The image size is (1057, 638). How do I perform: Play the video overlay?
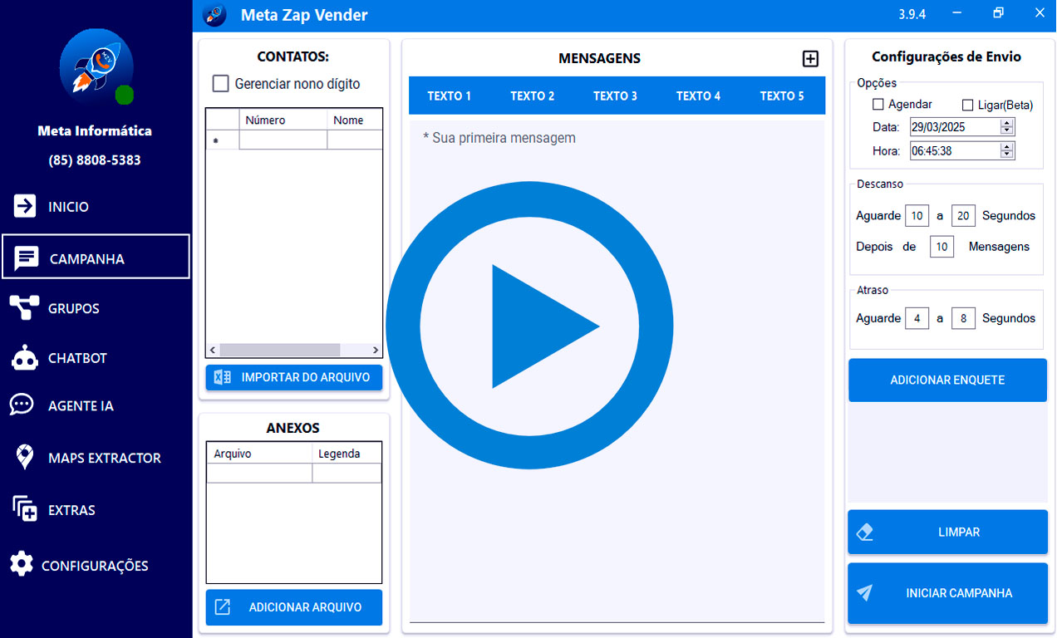coord(530,326)
